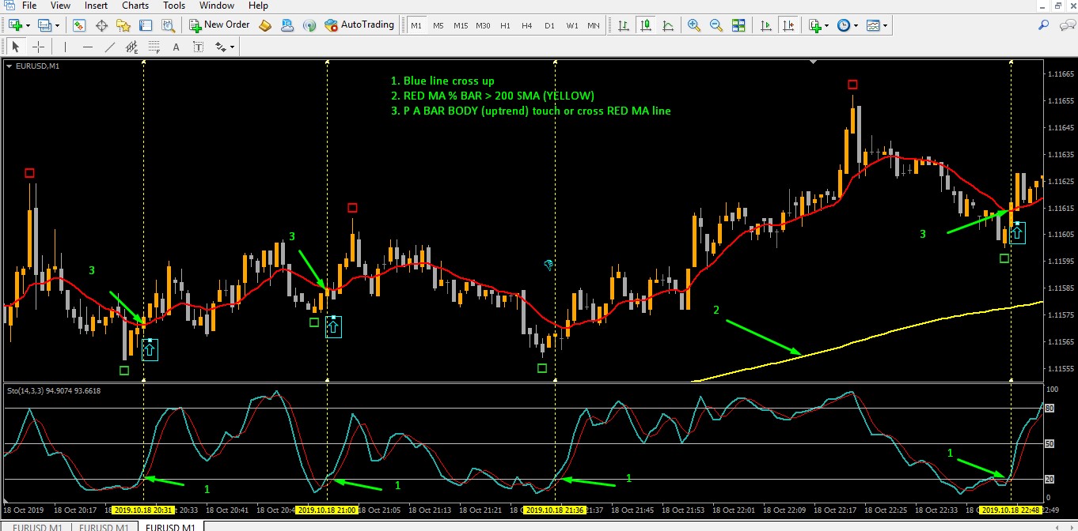Toggle the chart shift button

(788, 25)
